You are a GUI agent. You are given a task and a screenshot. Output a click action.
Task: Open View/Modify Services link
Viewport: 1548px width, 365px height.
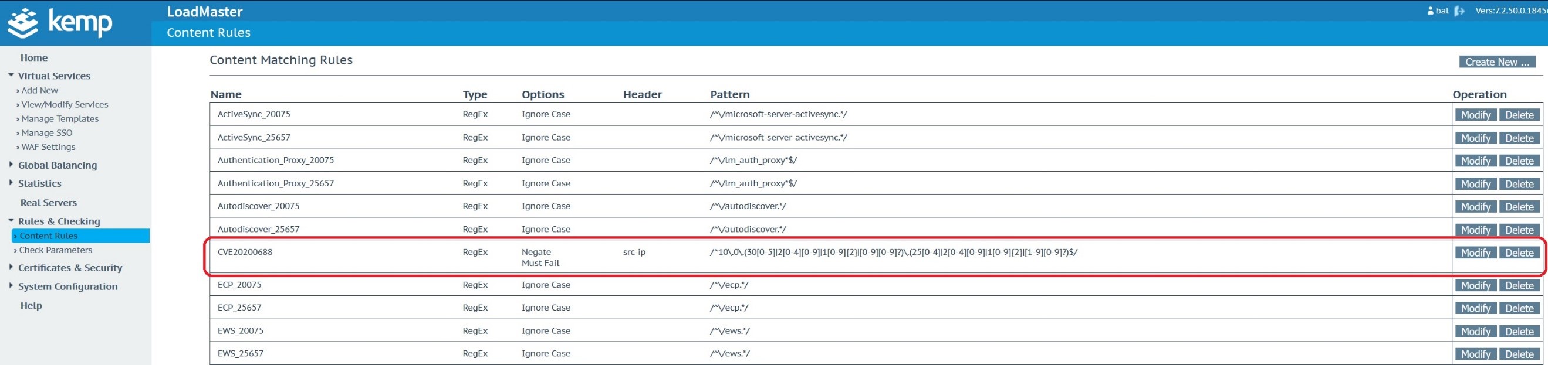(65, 104)
